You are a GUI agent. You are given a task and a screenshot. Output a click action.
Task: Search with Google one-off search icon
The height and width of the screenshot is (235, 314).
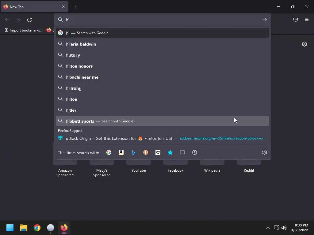coord(109,152)
